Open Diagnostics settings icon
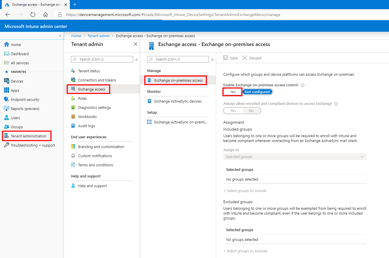Image resolution: width=389 pixels, height=258 pixels. (73, 107)
